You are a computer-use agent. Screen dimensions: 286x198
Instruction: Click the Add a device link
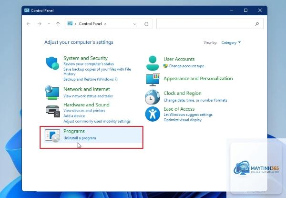(74, 116)
